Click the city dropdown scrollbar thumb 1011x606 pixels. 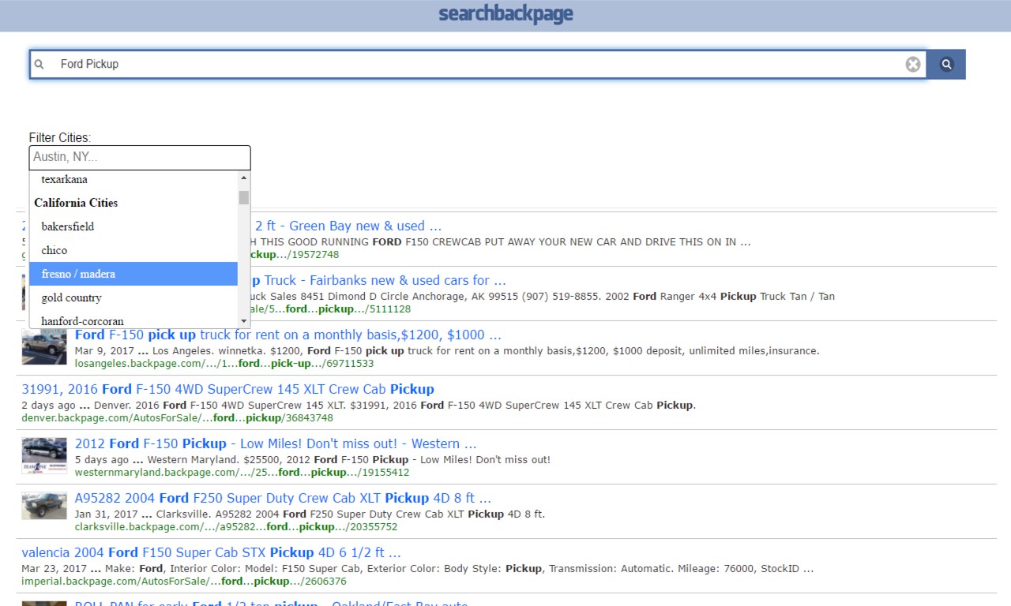pos(244,197)
